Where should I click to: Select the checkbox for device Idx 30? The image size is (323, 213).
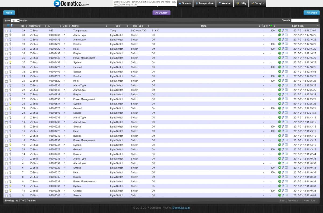pos(6,35)
